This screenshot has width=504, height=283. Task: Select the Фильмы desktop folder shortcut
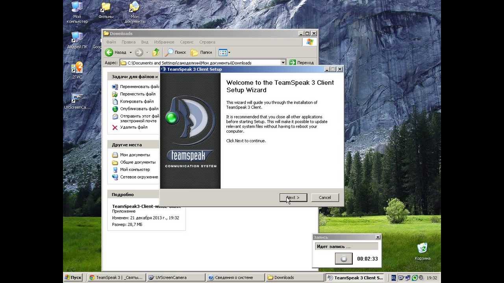pyautogui.click(x=106, y=11)
